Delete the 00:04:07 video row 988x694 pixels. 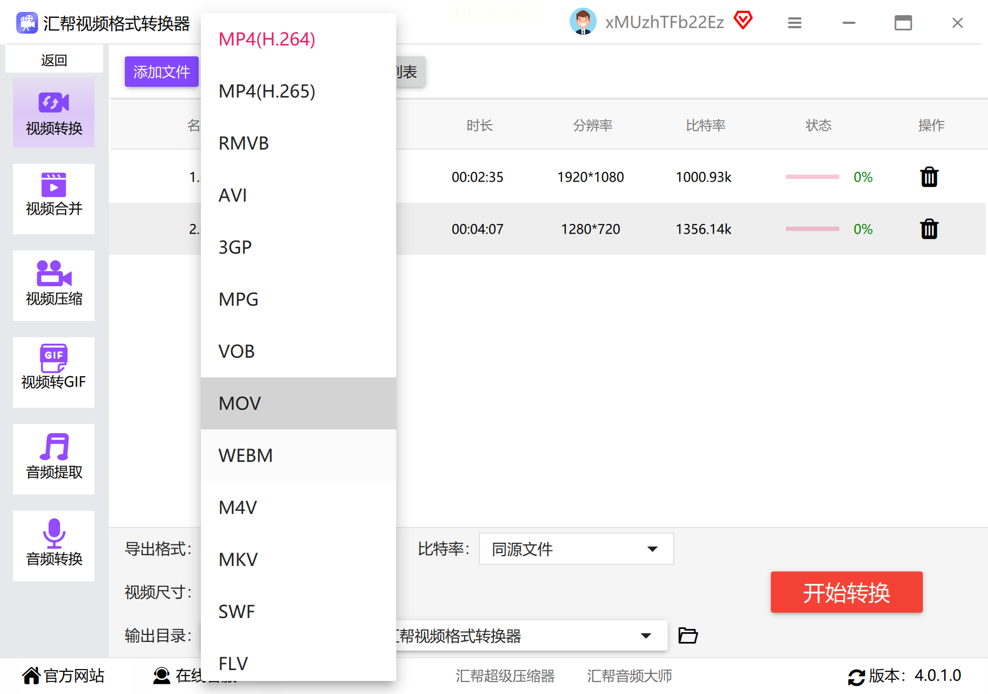point(929,229)
